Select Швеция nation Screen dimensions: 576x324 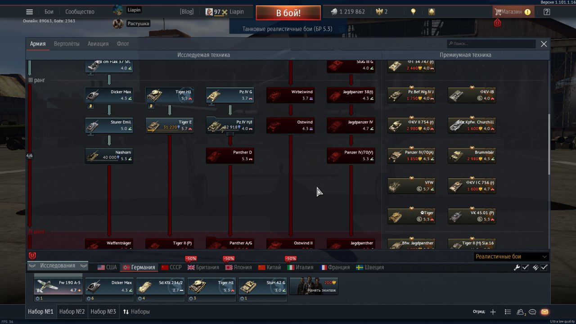(x=370, y=267)
